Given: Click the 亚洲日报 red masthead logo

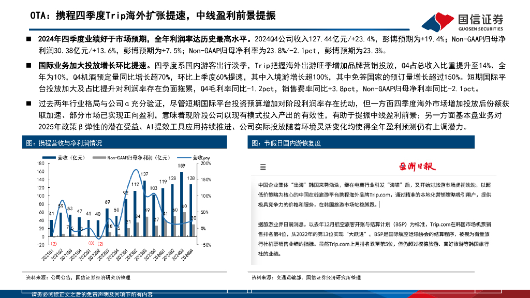Looking at the screenshot, I should point(417,167).
